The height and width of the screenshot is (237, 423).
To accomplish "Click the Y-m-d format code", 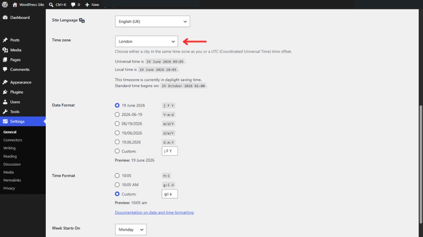I will pos(169,115).
